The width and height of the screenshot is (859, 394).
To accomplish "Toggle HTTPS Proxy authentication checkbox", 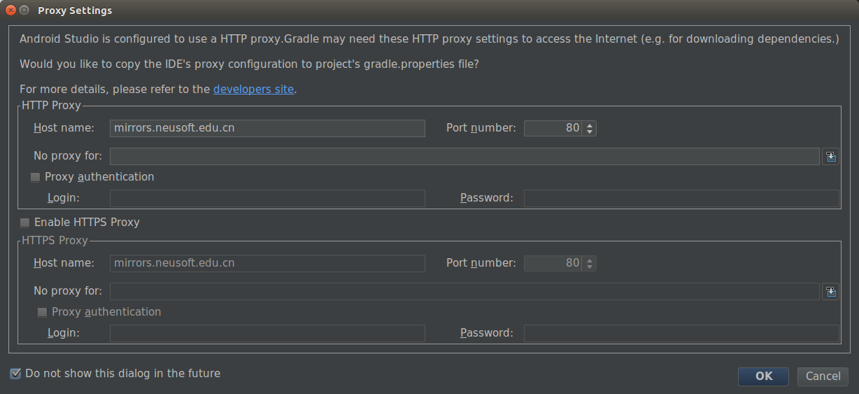I will [43, 312].
